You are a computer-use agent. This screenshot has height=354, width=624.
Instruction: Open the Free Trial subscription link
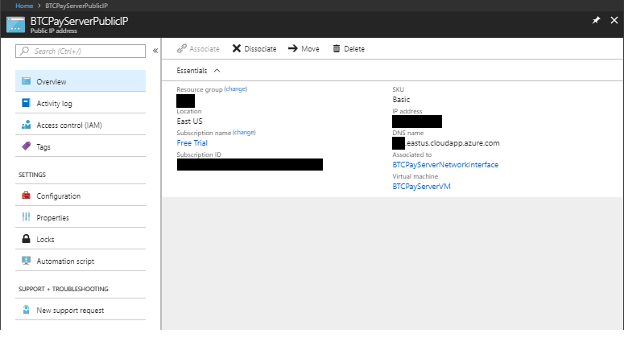(x=192, y=142)
